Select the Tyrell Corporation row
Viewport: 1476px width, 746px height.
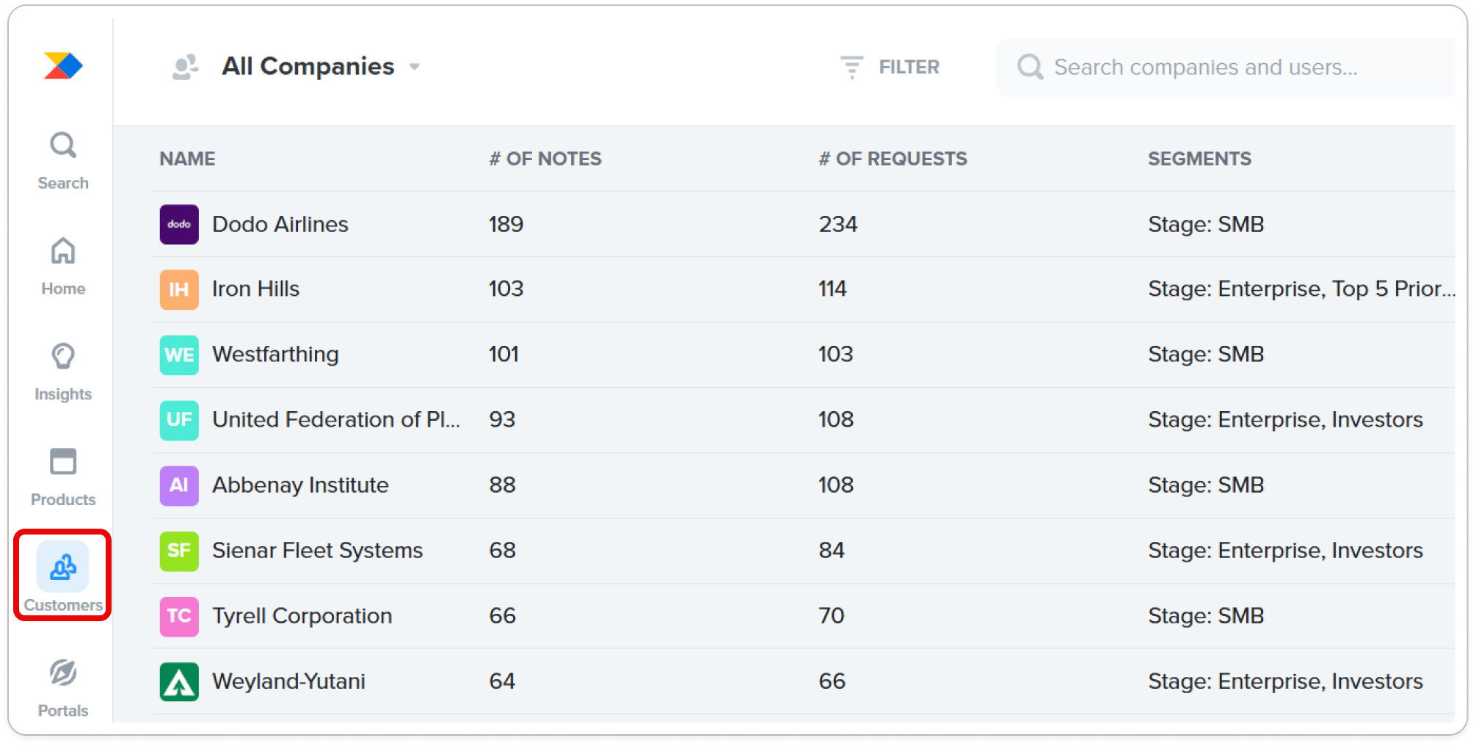pyautogui.click(x=804, y=616)
